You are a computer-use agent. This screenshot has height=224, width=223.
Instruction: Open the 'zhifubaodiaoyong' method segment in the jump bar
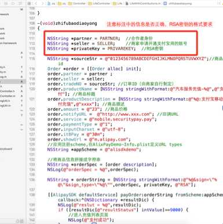[178, 3]
